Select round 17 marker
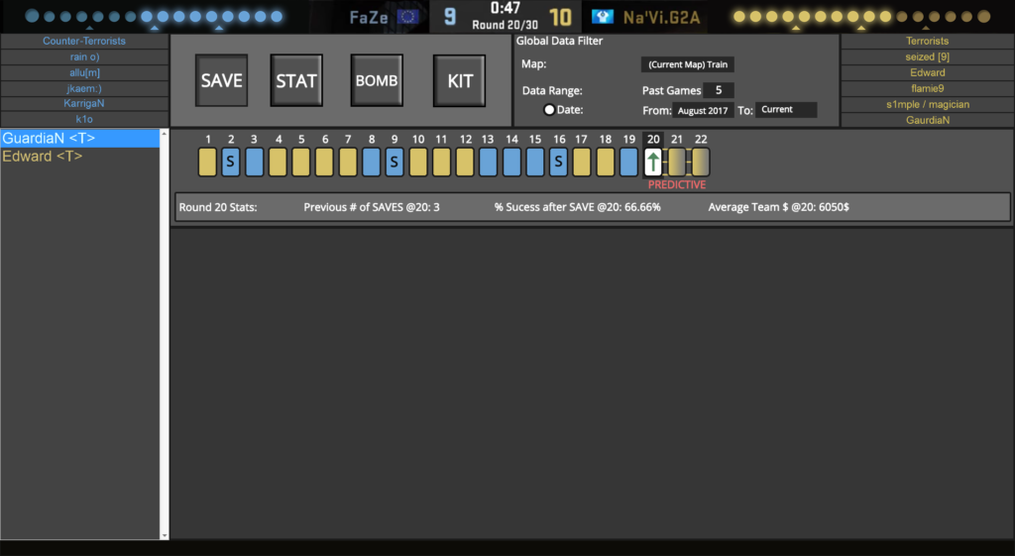Viewport: 1015px width, 556px height. [581, 162]
